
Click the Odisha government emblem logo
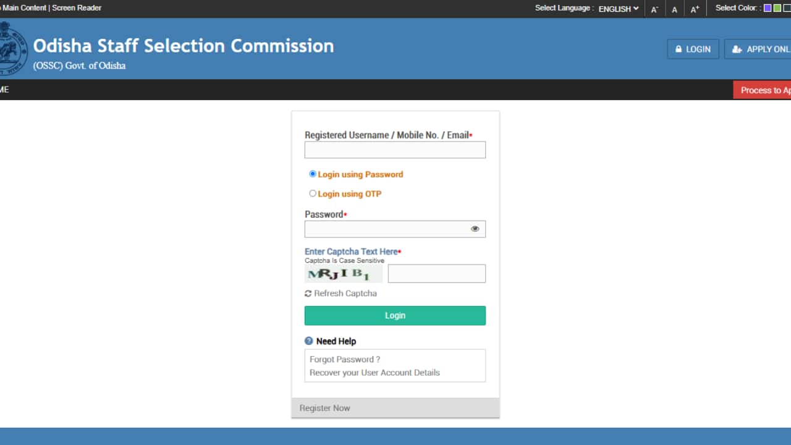click(x=12, y=49)
